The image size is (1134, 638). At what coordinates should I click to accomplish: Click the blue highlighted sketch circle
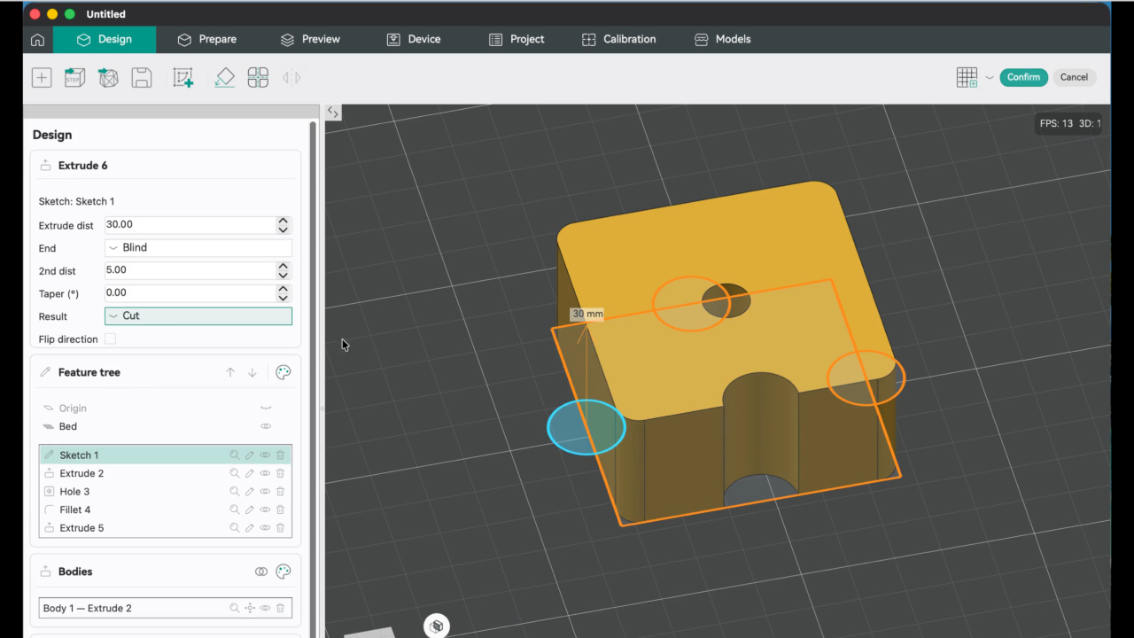click(x=586, y=427)
